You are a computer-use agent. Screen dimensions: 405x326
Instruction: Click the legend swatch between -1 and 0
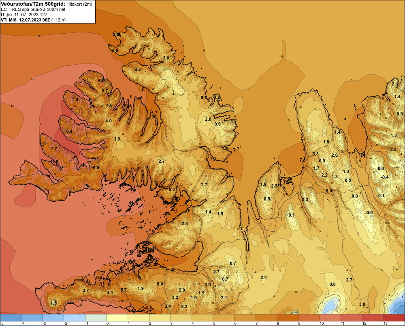coord(96,318)
